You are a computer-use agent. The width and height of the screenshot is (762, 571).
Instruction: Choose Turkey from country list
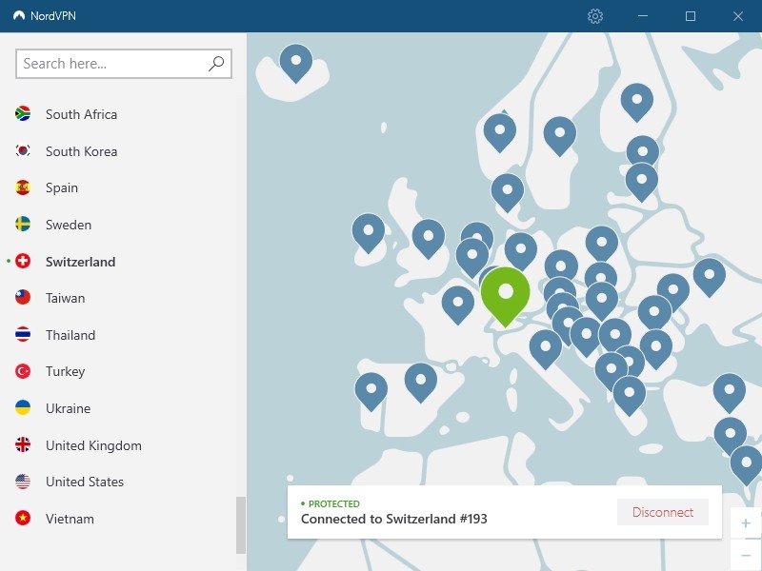pos(65,371)
